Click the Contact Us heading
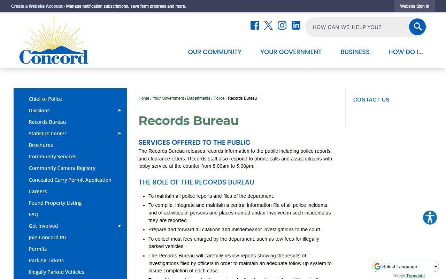Screen dimensions: 446x279 click(x=371, y=100)
